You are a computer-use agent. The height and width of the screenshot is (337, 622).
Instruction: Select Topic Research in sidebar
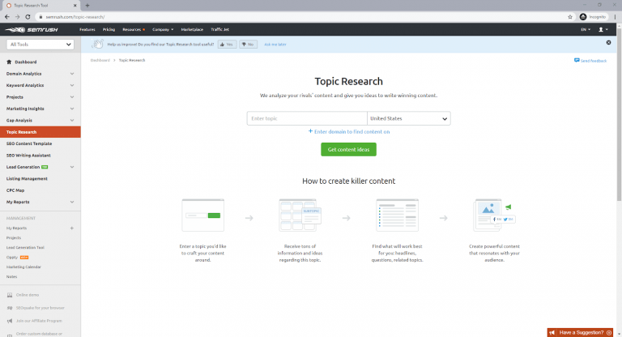(x=40, y=132)
